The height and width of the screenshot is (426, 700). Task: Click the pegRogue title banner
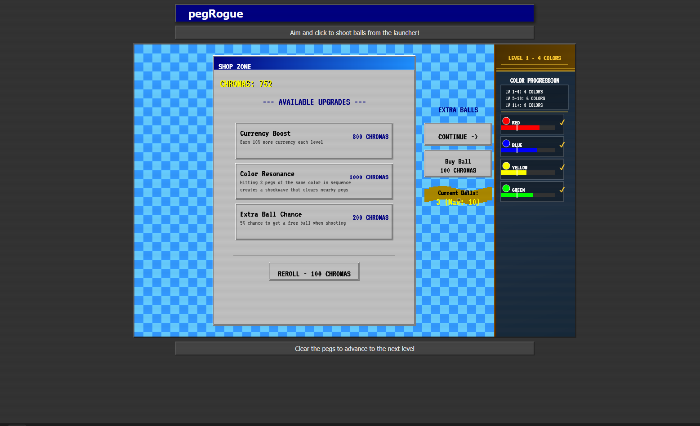tap(354, 13)
